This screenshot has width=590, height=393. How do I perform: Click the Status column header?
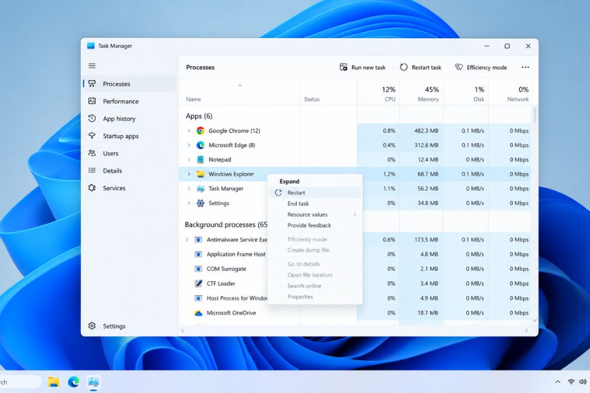pyautogui.click(x=329, y=93)
